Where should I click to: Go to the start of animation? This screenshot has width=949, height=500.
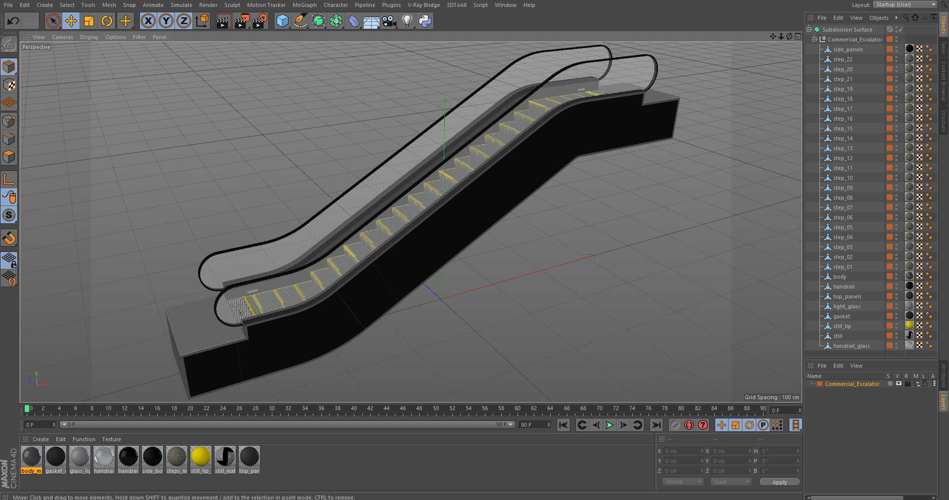pos(563,425)
